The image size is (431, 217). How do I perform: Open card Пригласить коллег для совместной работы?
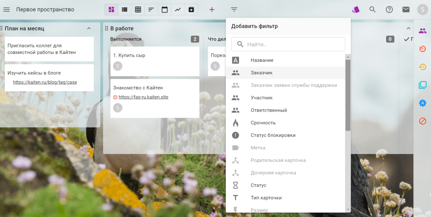pyautogui.click(x=49, y=49)
